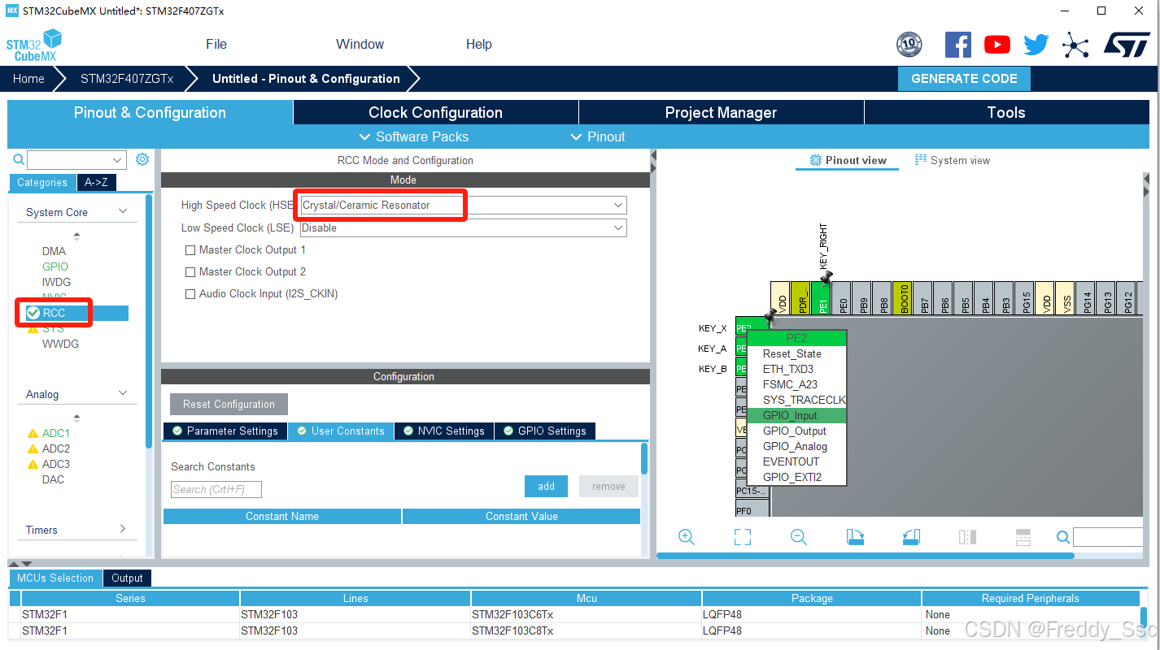Check Audio Clock Input (I2S_CKIN)
Viewport: 1160px width, 650px height.
(190, 294)
